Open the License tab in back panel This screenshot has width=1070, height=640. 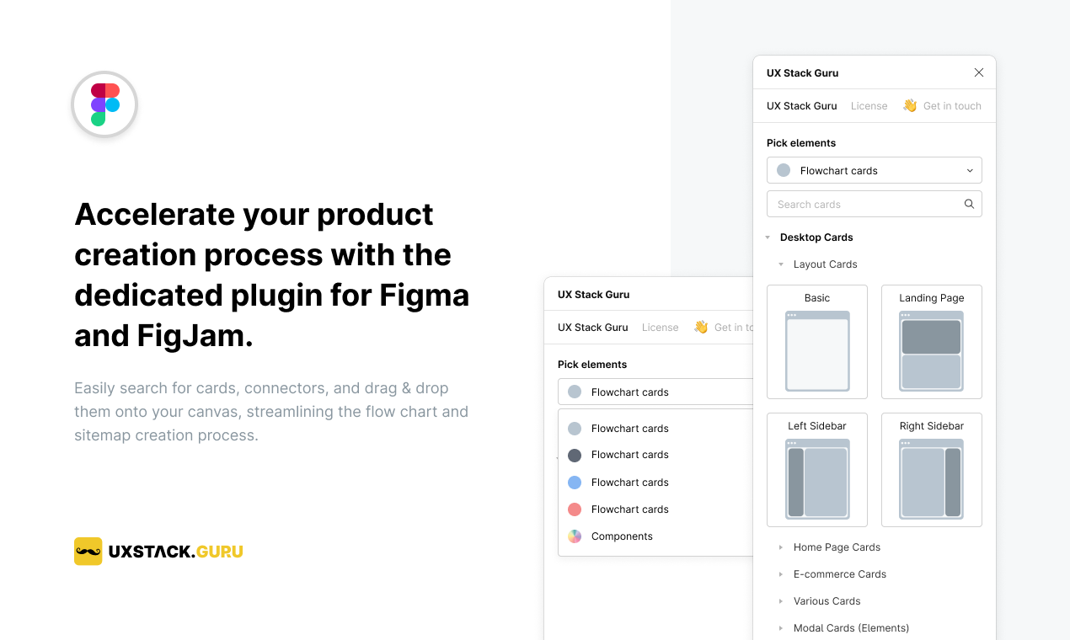(661, 328)
